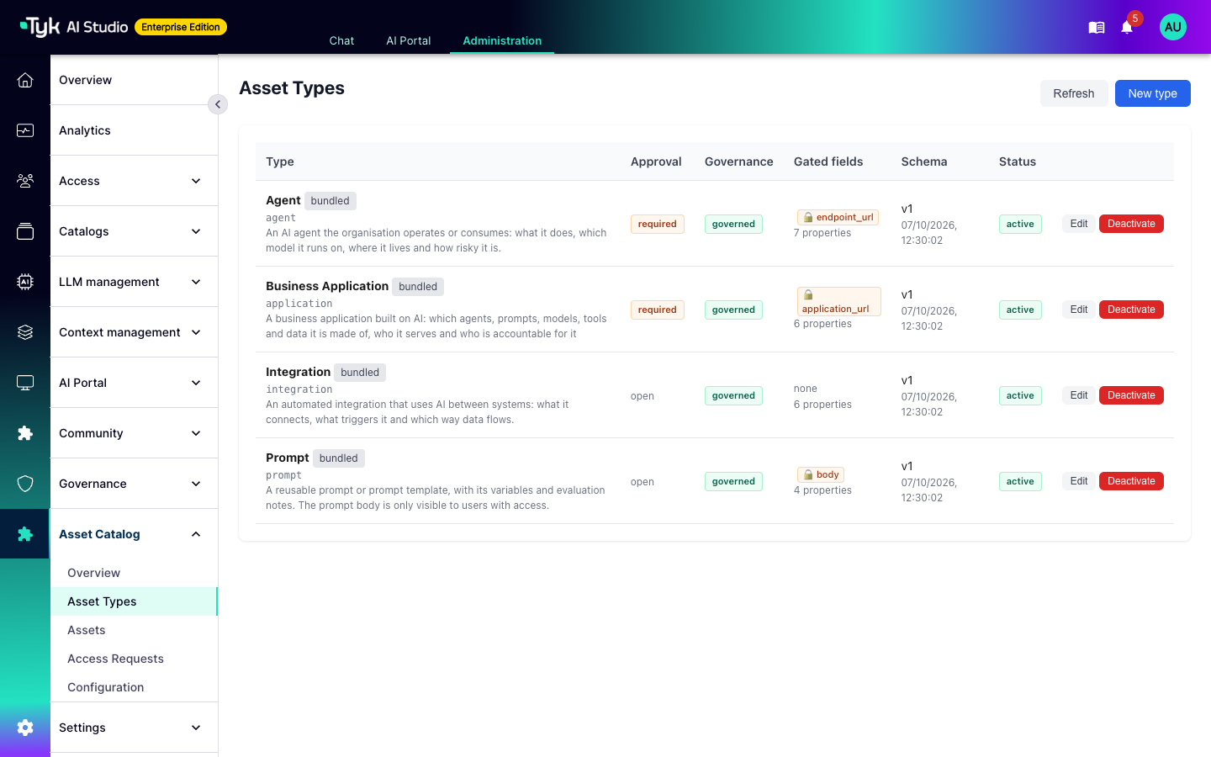Open the AU user avatar menu
1211x757 pixels.
(x=1173, y=27)
